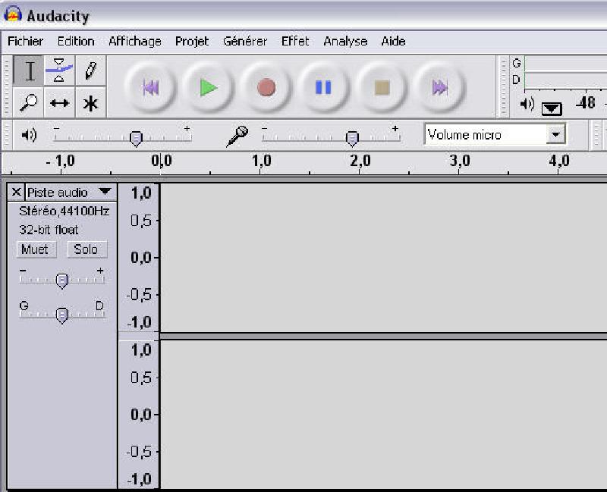
Task: Open the Piste audio track dropdown menu
Action: (x=70, y=192)
